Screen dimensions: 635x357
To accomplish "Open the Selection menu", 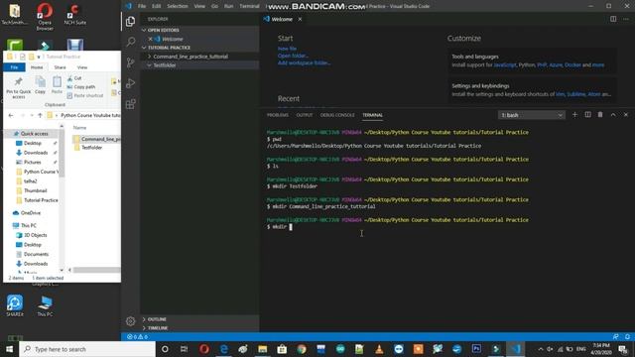I will point(178,6).
